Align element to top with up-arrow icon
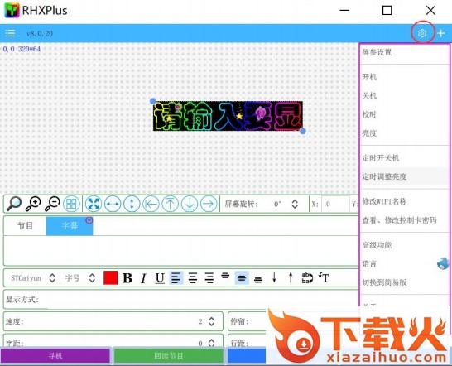 [170, 204]
